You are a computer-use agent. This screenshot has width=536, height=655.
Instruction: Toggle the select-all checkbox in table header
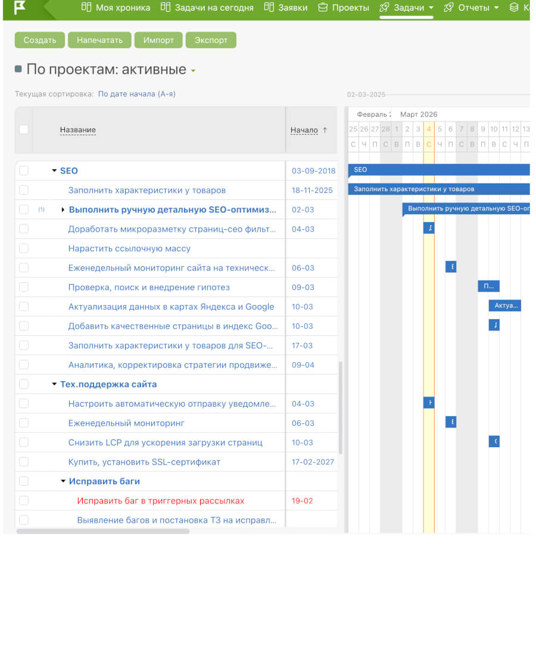click(24, 129)
